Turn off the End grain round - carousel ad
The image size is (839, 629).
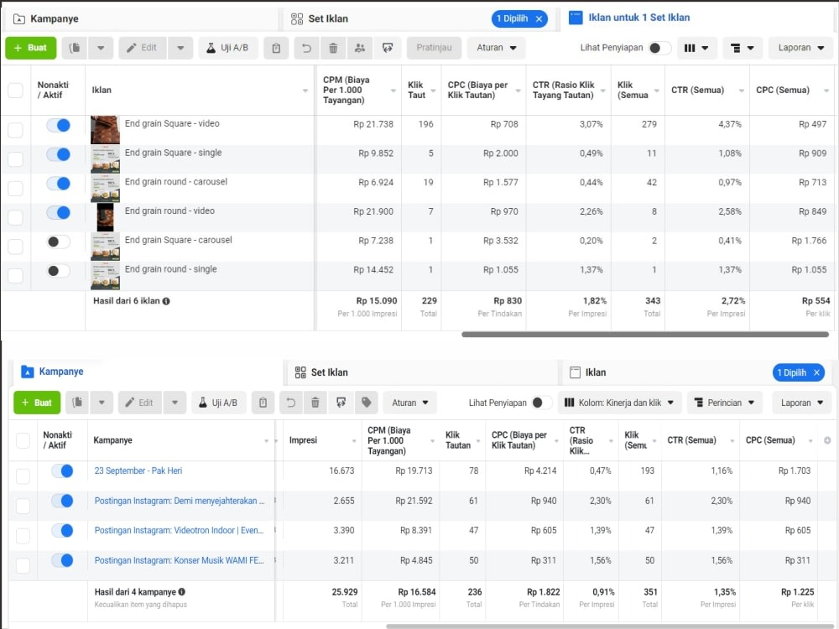click(59, 184)
